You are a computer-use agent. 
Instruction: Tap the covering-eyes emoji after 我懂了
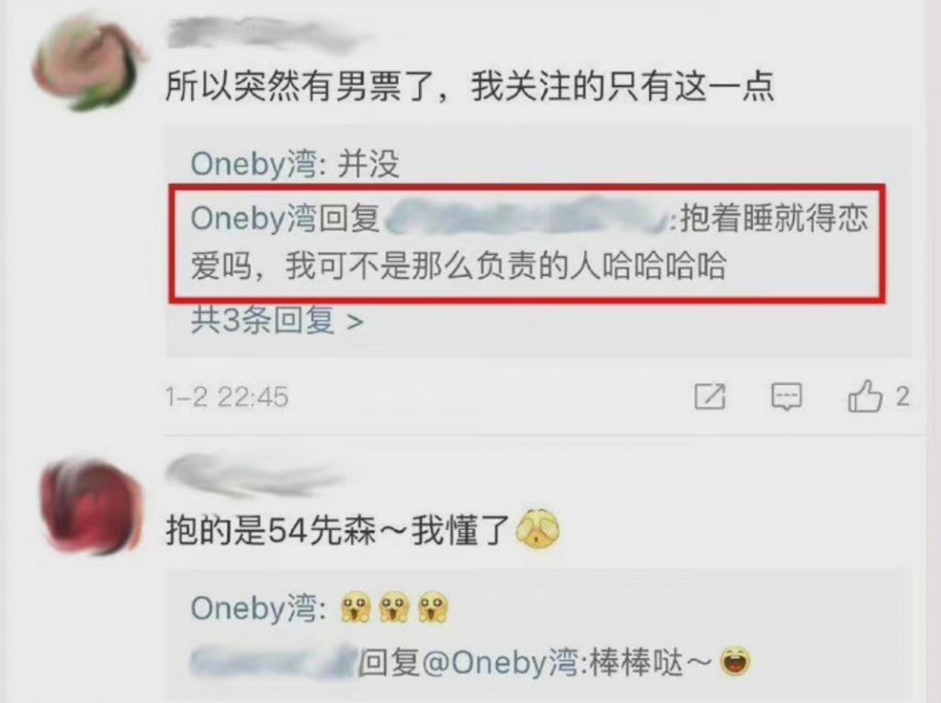click(x=538, y=529)
